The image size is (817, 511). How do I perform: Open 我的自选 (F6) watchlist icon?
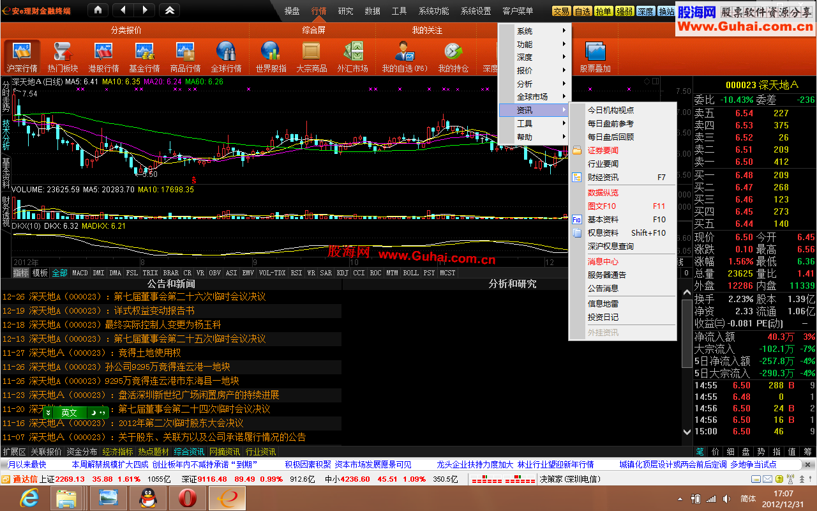pyautogui.click(x=405, y=57)
